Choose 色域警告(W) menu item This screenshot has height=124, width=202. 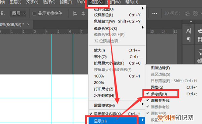pos(117,22)
